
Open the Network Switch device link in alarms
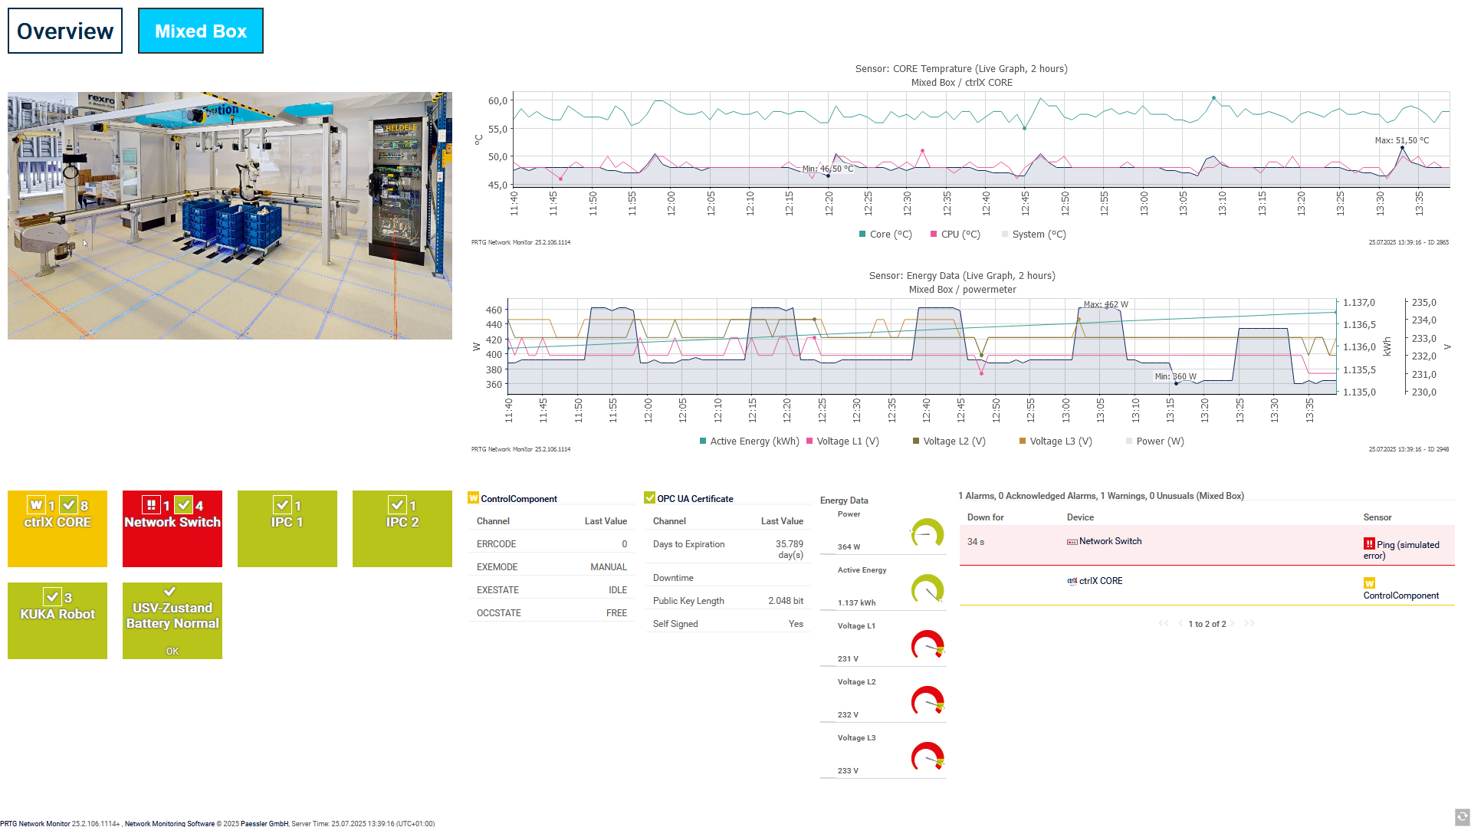click(x=1110, y=541)
